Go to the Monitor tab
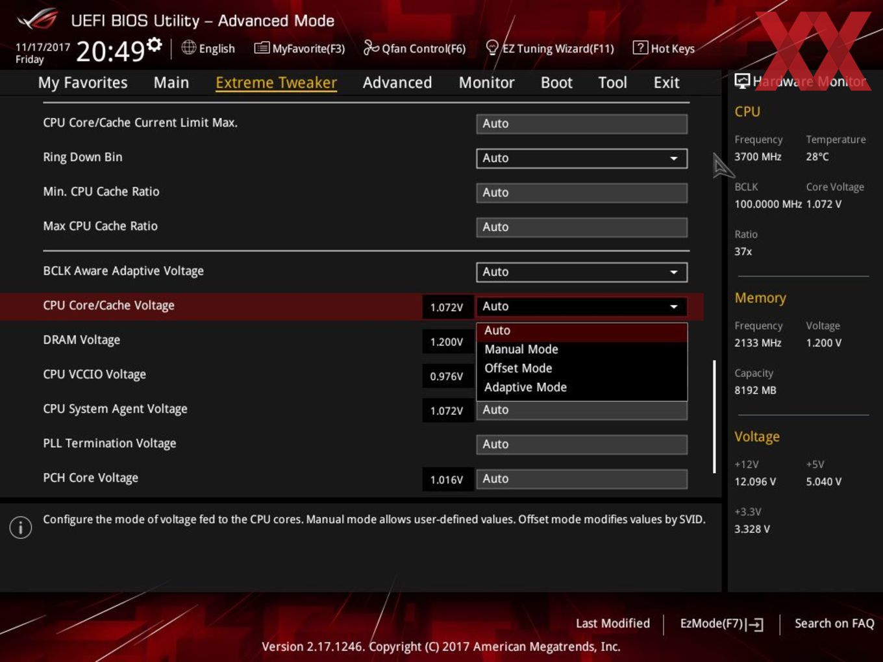 click(x=486, y=82)
